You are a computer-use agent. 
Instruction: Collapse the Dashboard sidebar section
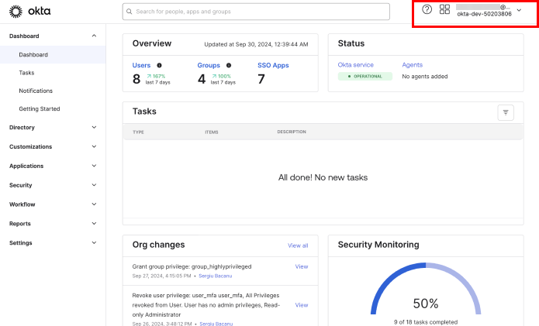click(94, 36)
